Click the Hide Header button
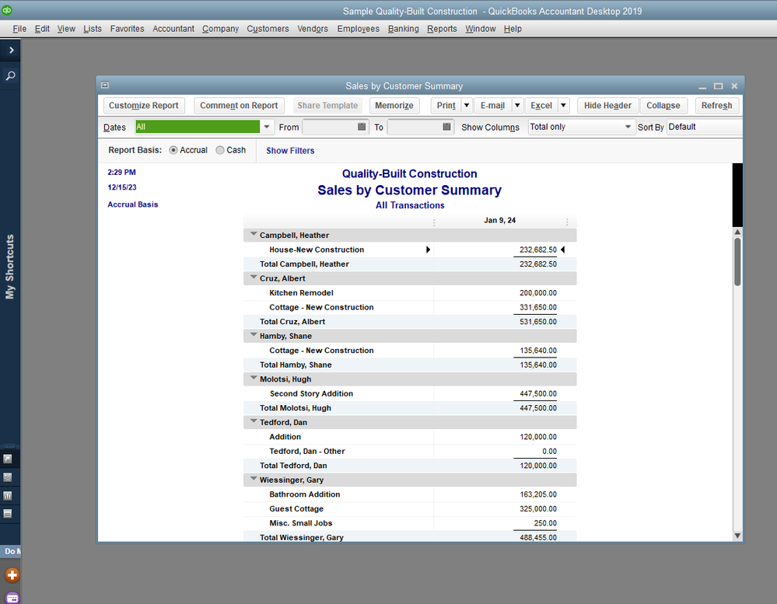The height and width of the screenshot is (604, 777). pos(607,106)
